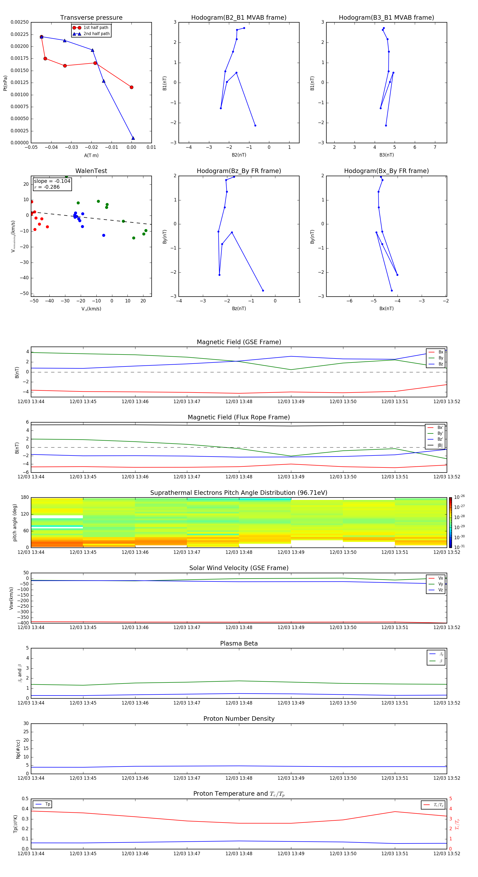Select the By' legend entry in the Flux Rope panel

tap(435, 433)
